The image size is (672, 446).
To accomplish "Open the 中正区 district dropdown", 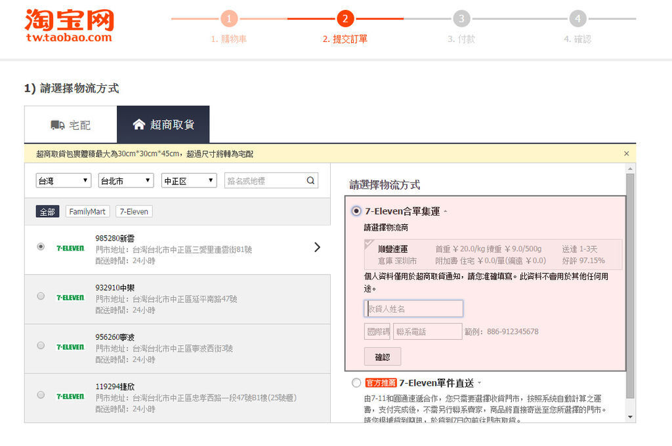I will click(189, 180).
